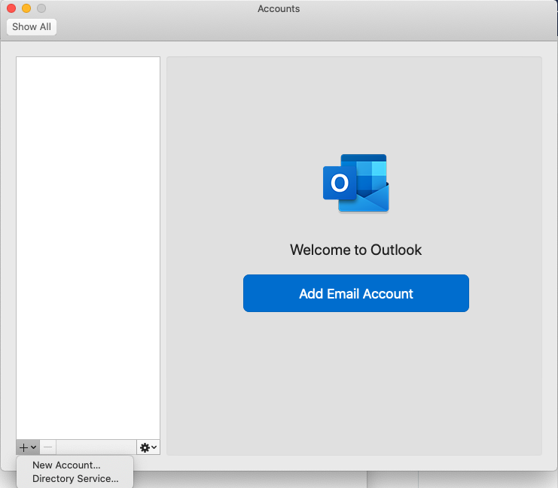558x488 pixels.
Task: Click the blue O tile in Outlook logo
Action: tap(340, 183)
